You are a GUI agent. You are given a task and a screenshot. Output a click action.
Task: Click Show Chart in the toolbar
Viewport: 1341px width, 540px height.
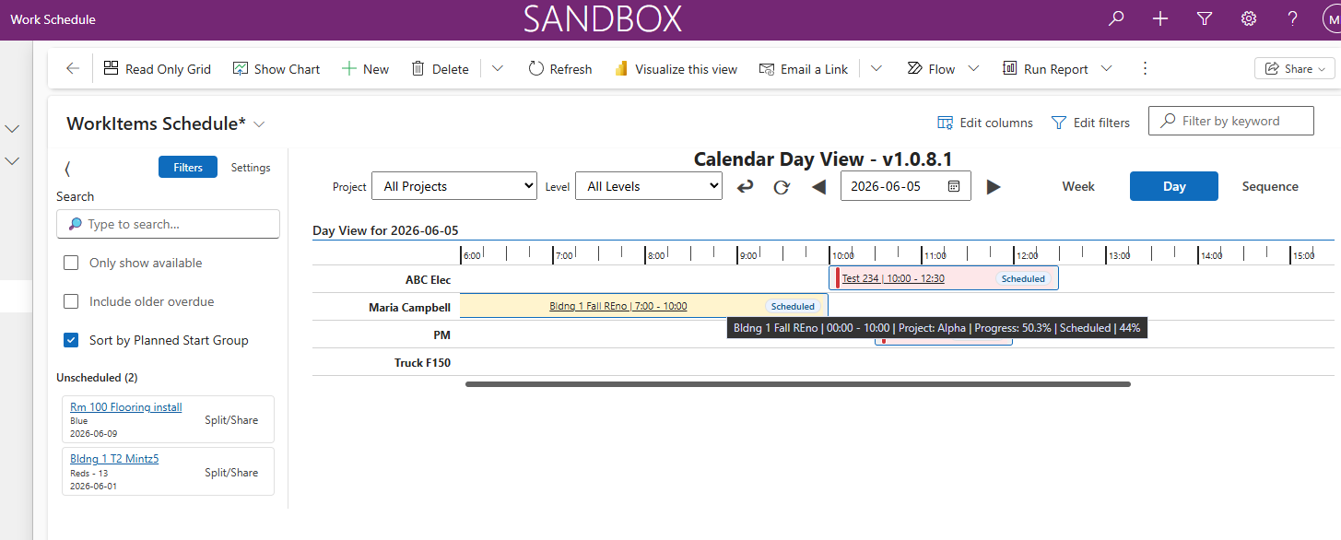[276, 68]
